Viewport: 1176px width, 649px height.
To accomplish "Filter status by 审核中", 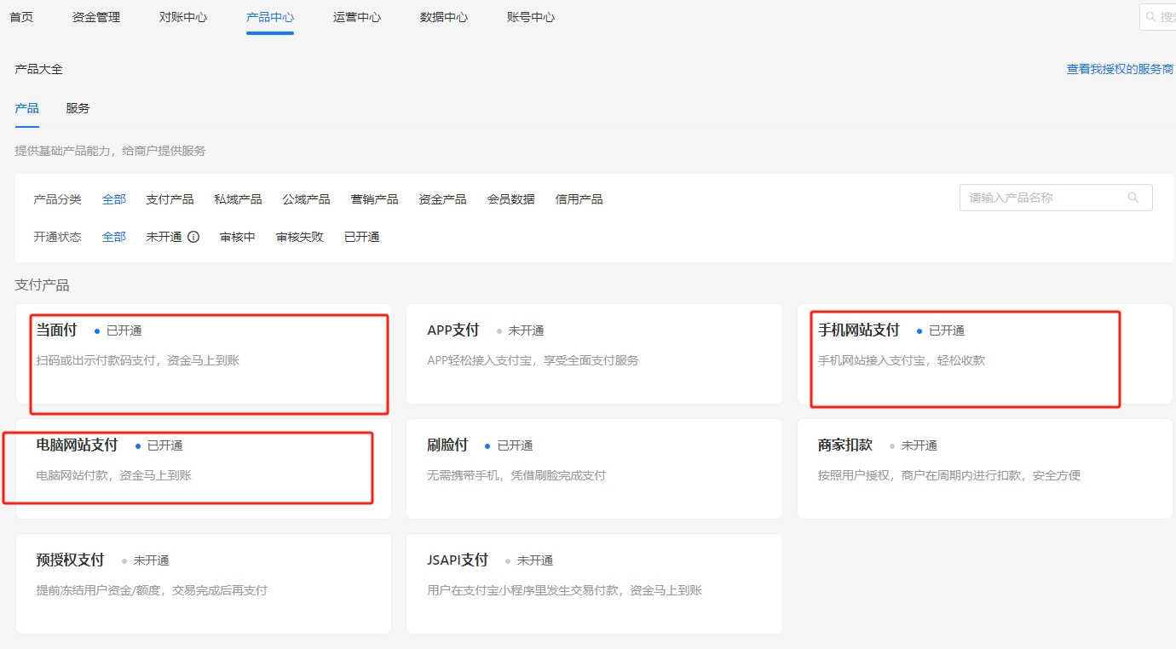I will 238,237.
